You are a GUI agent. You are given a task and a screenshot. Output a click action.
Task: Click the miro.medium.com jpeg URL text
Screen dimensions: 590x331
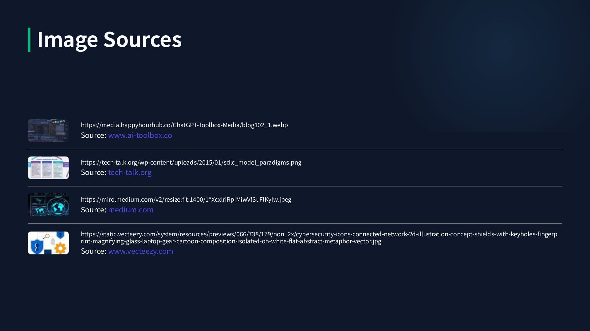[x=186, y=200]
